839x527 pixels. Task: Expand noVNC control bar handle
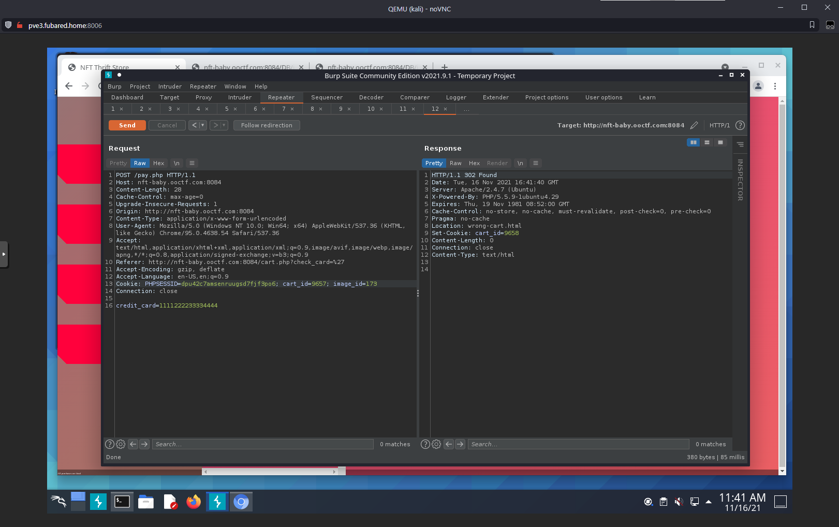tap(4, 254)
